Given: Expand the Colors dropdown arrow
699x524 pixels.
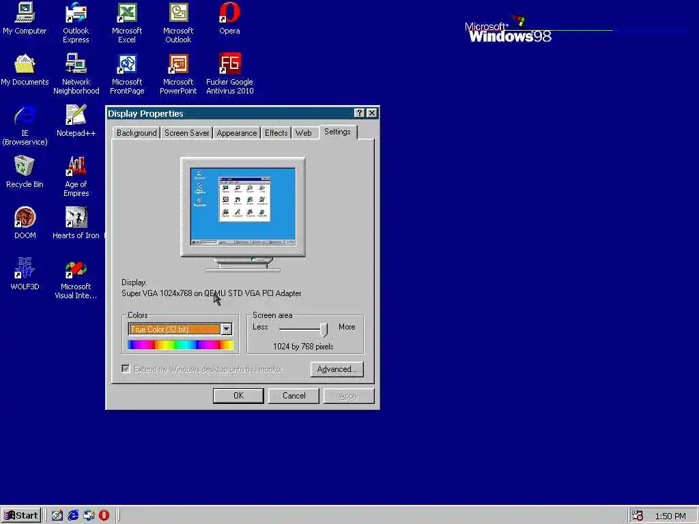Looking at the screenshot, I should (x=227, y=330).
